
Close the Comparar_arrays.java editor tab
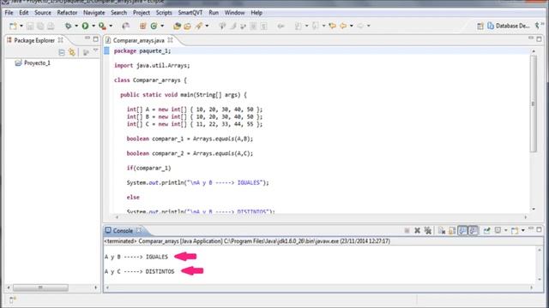(x=170, y=40)
